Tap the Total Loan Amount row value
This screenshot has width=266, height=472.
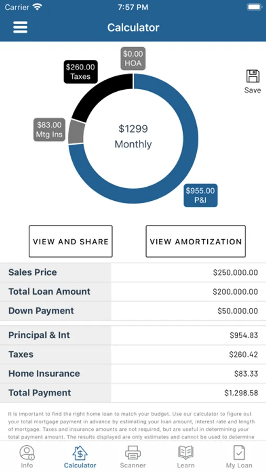(188, 292)
